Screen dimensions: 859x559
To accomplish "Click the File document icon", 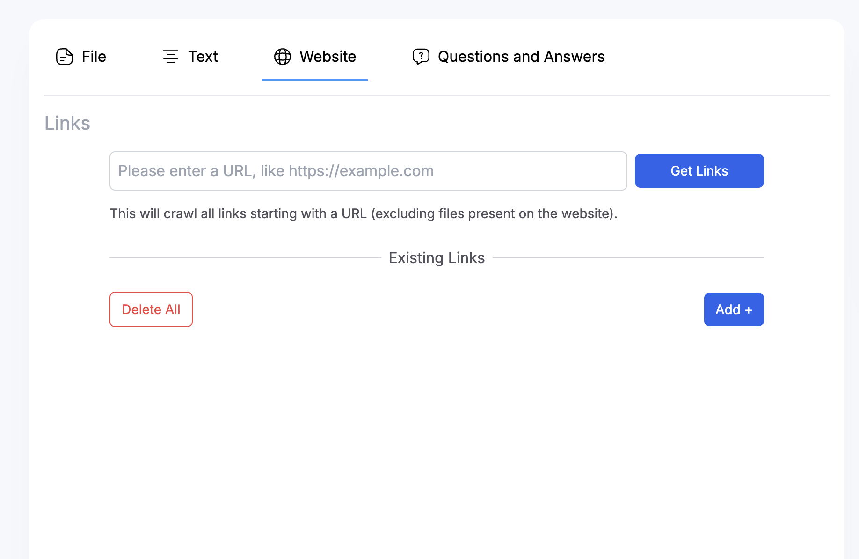I will [x=65, y=57].
